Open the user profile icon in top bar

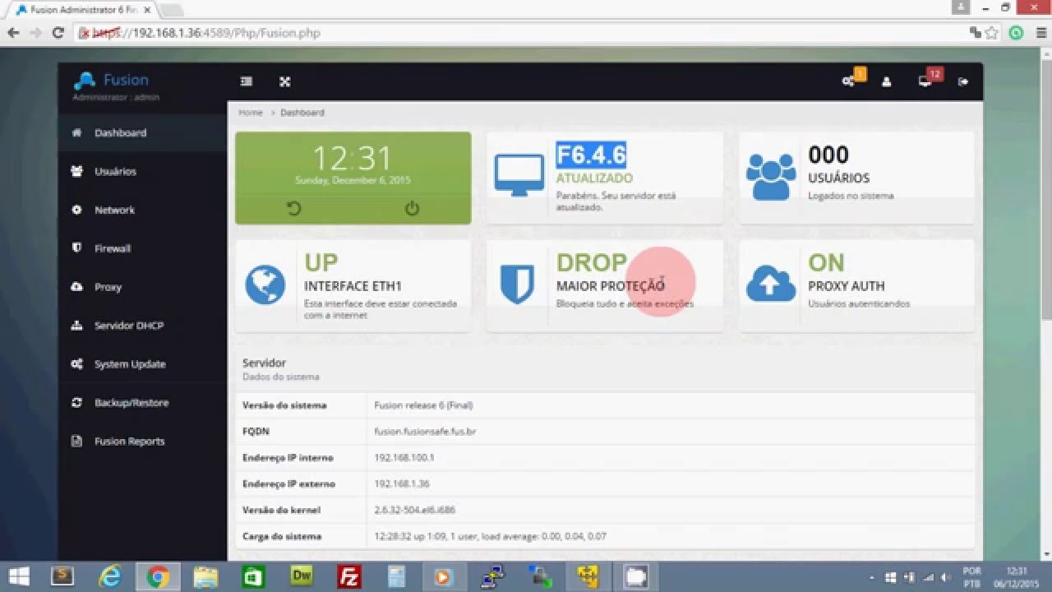886,81
